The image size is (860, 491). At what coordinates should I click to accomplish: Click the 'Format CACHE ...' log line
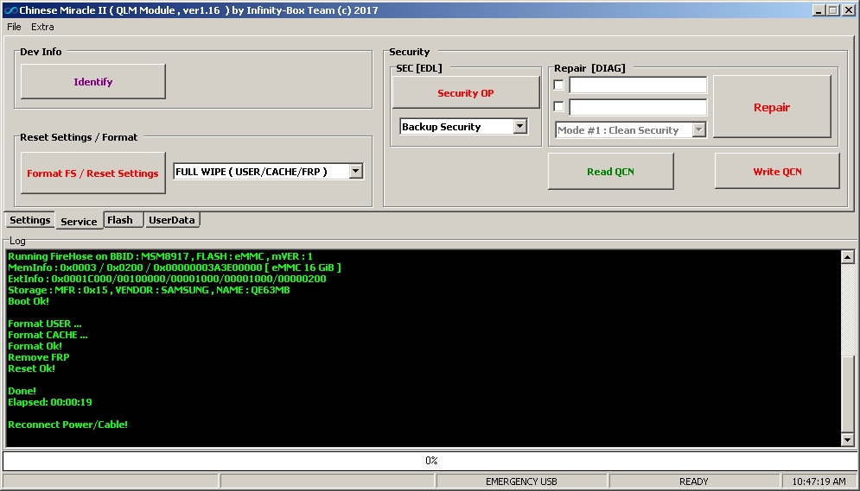pyautogui.click(x=48, y=335)
